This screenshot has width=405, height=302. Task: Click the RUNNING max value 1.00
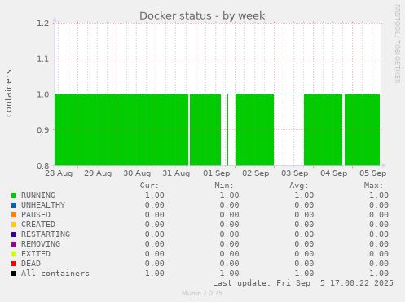click(x=379, y=195)
